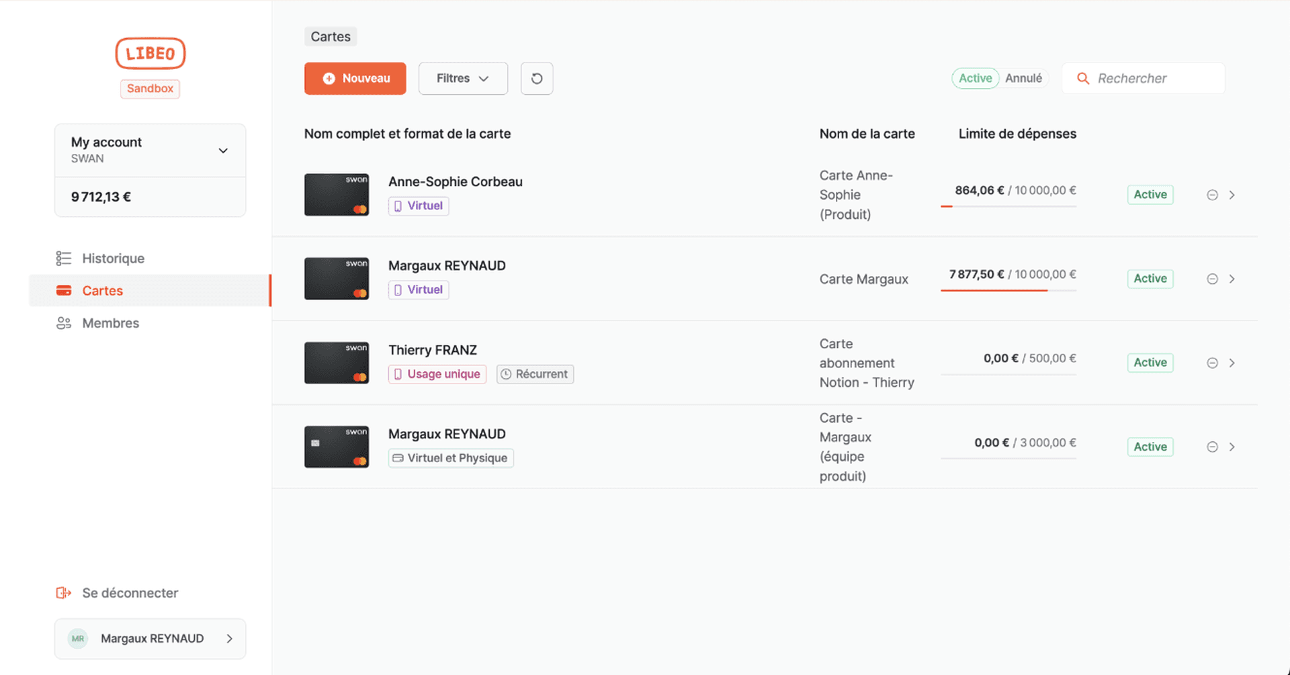Screen dimensions: 1290x675
Task: Open the Filtres dropdown
Action: tap(462, 78)
